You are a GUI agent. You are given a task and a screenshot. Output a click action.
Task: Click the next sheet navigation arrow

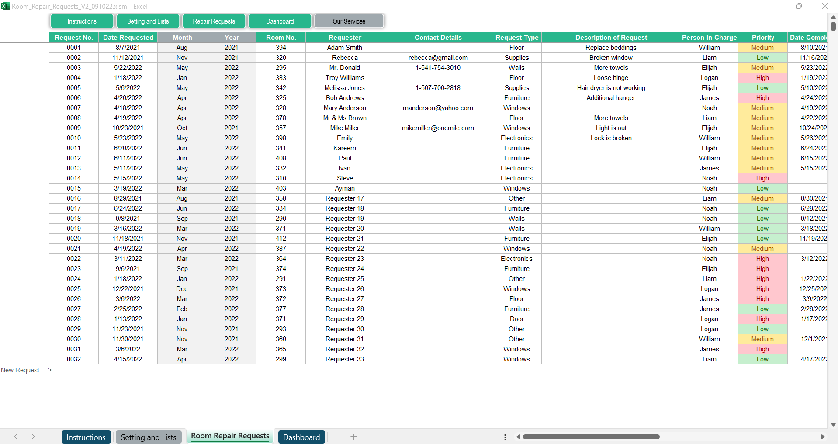[x=33, y=437]
